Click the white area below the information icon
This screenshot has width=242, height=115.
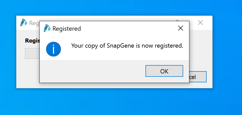[53, 58]
